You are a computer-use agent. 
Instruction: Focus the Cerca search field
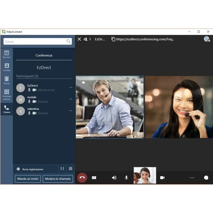click(38, 42)
